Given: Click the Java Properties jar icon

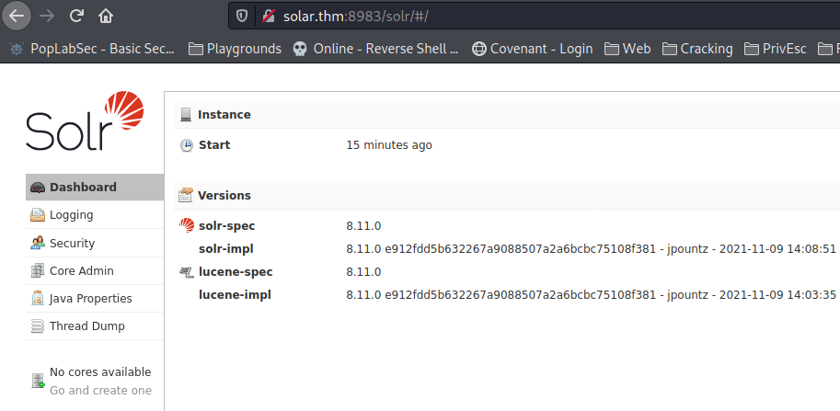Looking at the screenshot, I should pyautogui.click(x=38, y=299).
